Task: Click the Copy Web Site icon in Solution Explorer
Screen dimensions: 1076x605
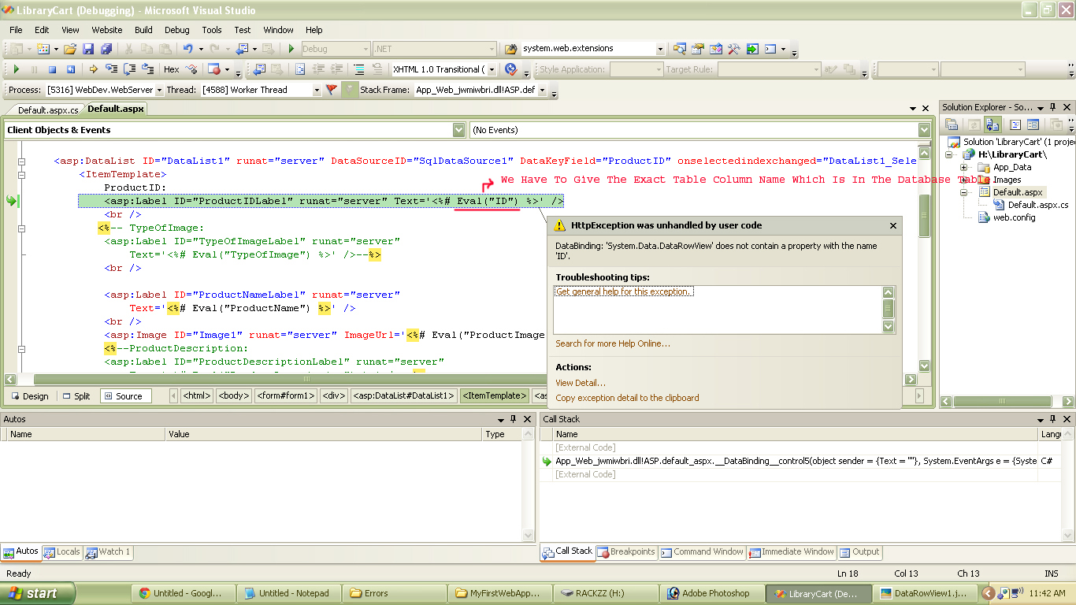Action: [993, 124]
